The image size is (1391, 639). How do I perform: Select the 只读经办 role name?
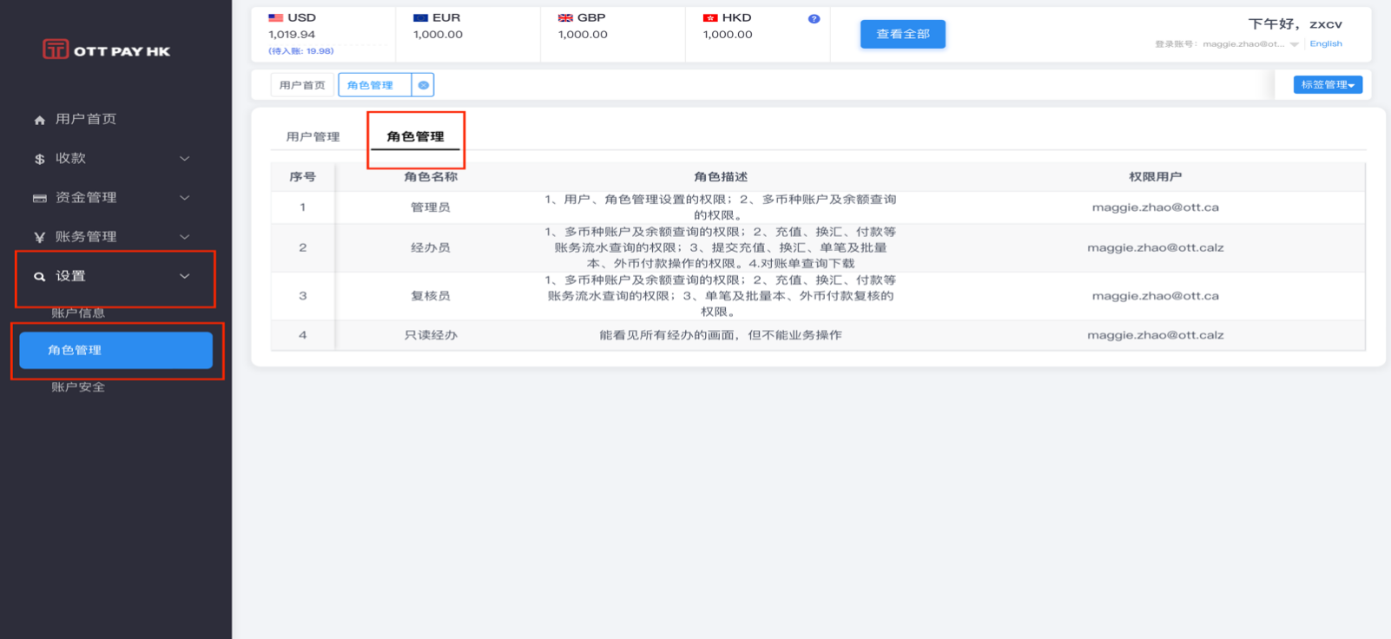tap(431, 335)
